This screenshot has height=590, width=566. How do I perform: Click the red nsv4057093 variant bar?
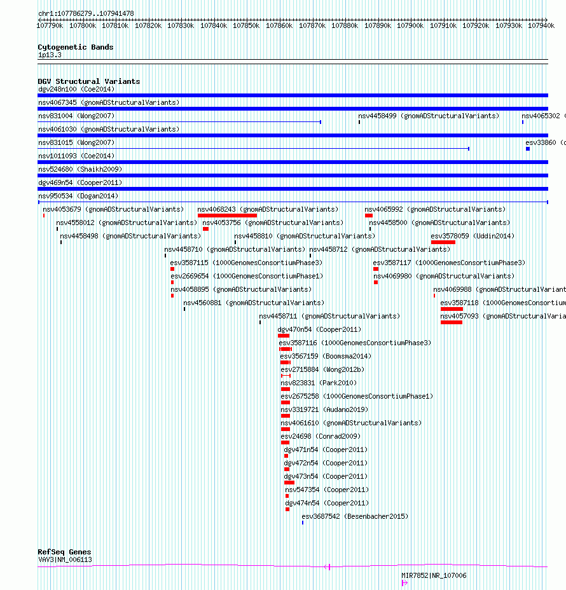452,322
